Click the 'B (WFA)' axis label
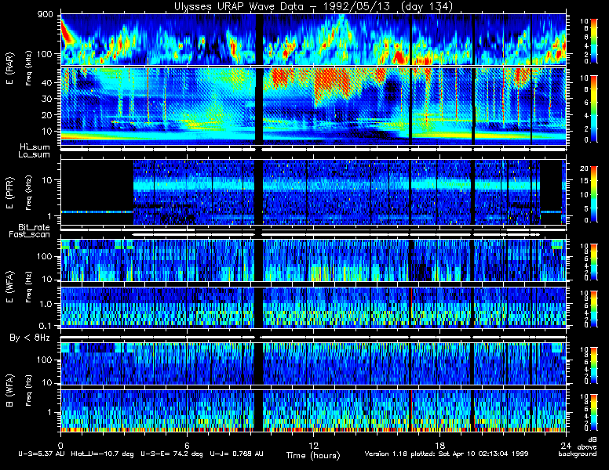Viewport: 609px width, 470px height. (x=9, y=391)
